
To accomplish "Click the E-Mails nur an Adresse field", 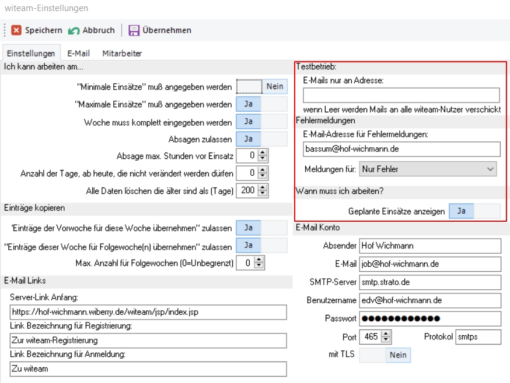I will (x=401, y=95).
